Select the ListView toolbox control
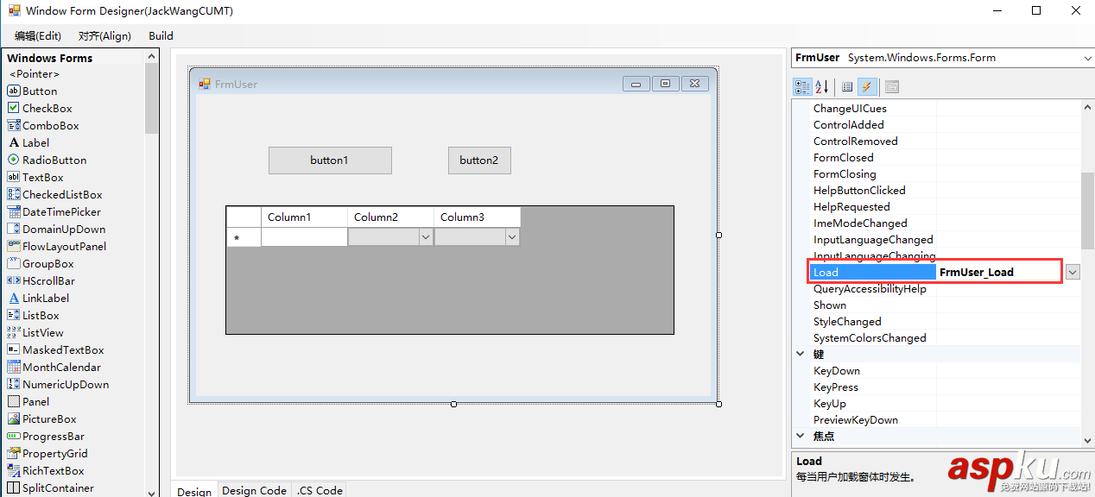Image resolution: width=1095 pixels, height=497 pixels. tap(35, 332)
